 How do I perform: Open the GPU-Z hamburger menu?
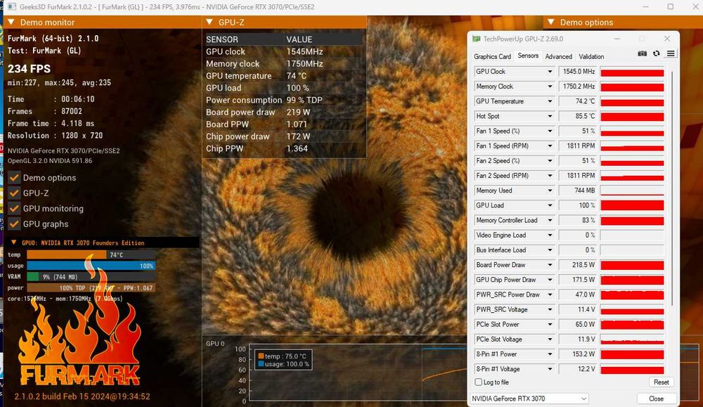671,54
